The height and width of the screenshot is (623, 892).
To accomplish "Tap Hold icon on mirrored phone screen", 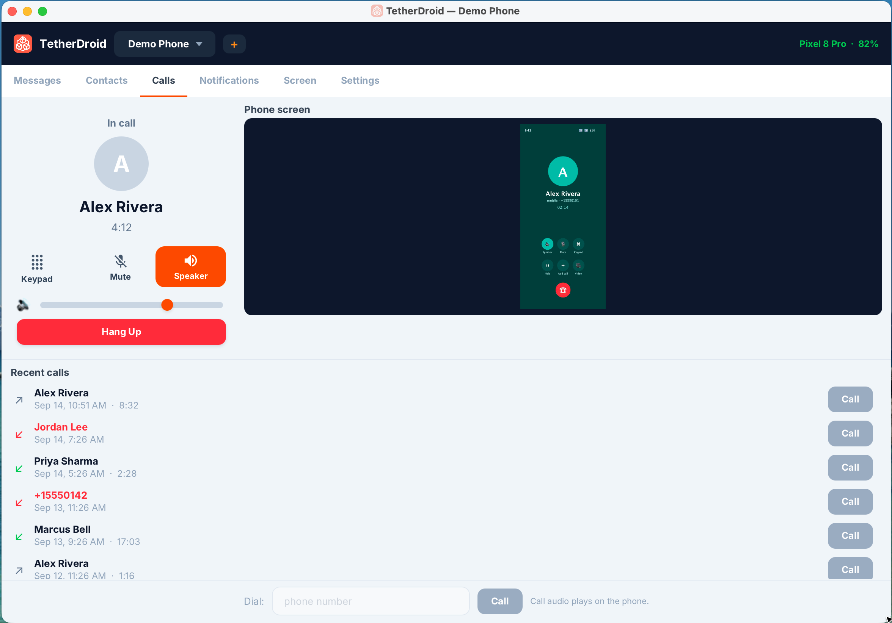I will (547, 266).
